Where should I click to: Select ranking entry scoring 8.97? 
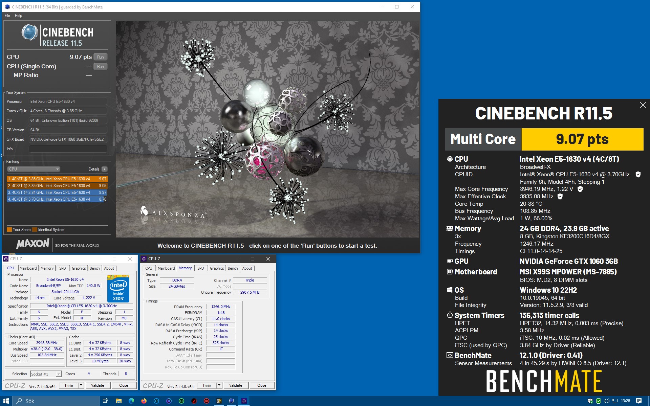[57, 193]
